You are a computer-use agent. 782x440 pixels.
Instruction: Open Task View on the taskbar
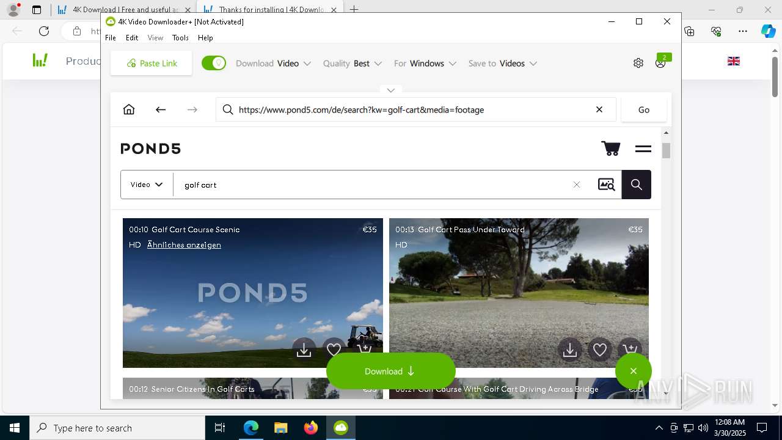point(220,428)
